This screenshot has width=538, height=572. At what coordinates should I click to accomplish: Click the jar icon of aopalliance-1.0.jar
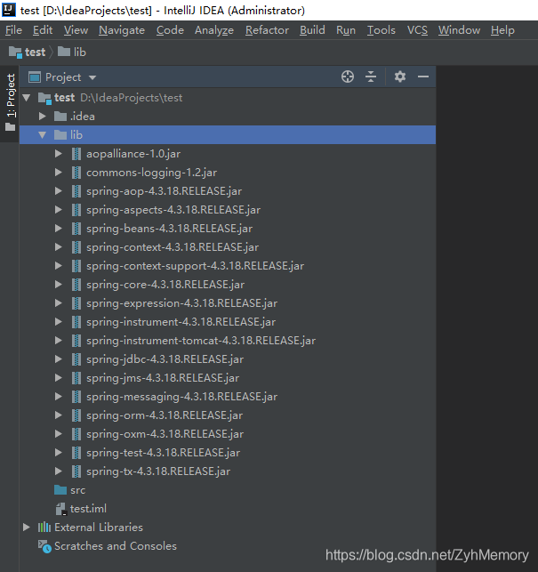76,154
